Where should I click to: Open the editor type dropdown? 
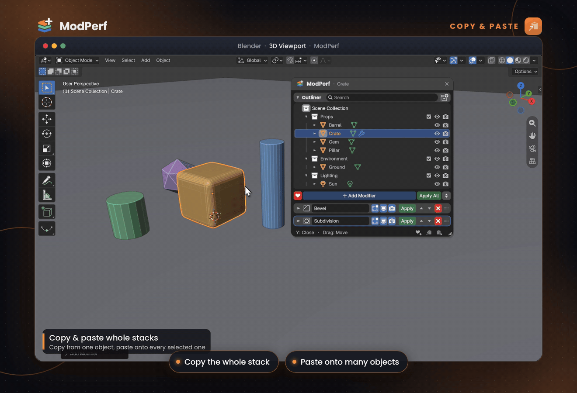pyautogui.click(x=45, y=60)
